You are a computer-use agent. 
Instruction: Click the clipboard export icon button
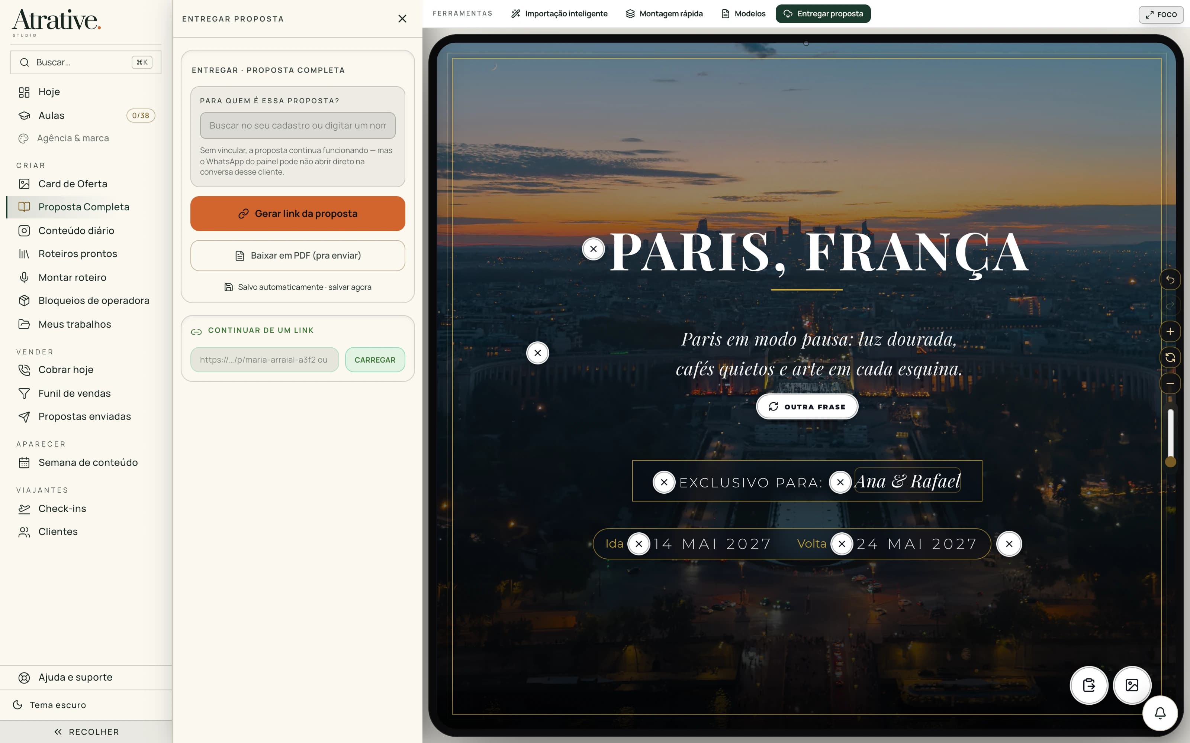(x=1089, y=685)
